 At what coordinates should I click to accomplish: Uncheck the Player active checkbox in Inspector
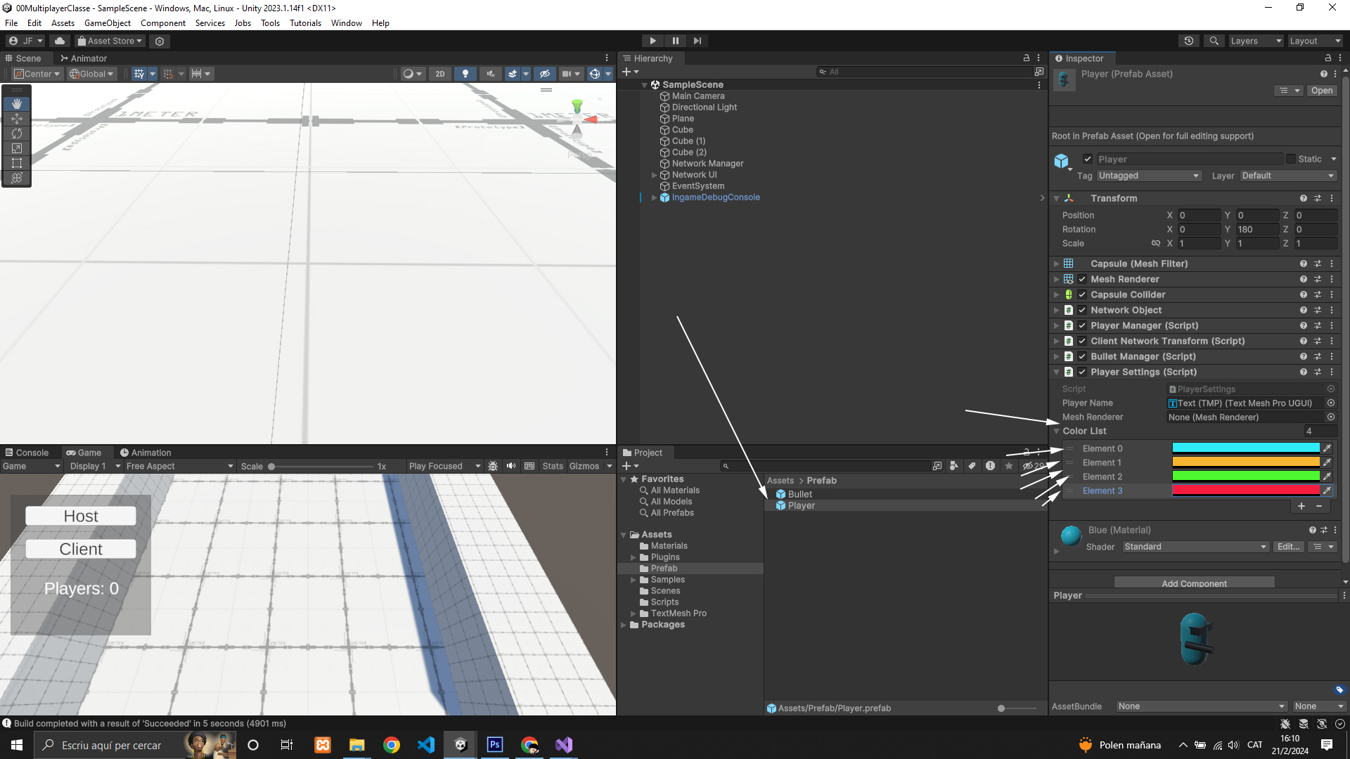point(1088,159)
